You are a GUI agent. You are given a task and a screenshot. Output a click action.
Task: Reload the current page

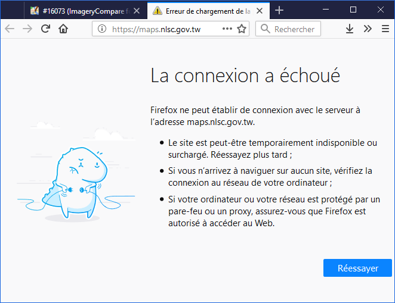tap(45, 29)
